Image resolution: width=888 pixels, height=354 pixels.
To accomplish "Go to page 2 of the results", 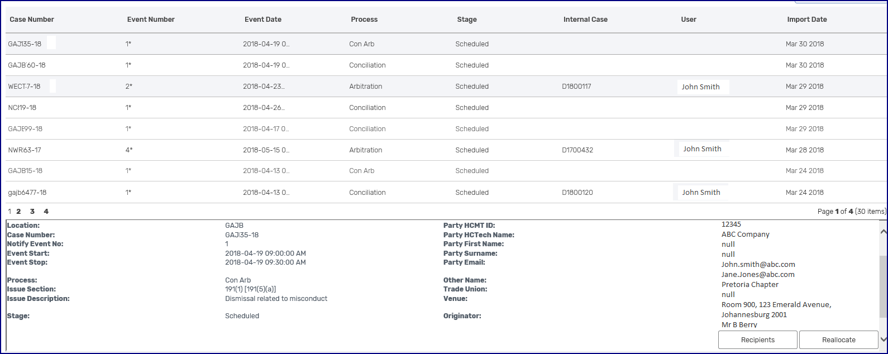I will (18, 212).
